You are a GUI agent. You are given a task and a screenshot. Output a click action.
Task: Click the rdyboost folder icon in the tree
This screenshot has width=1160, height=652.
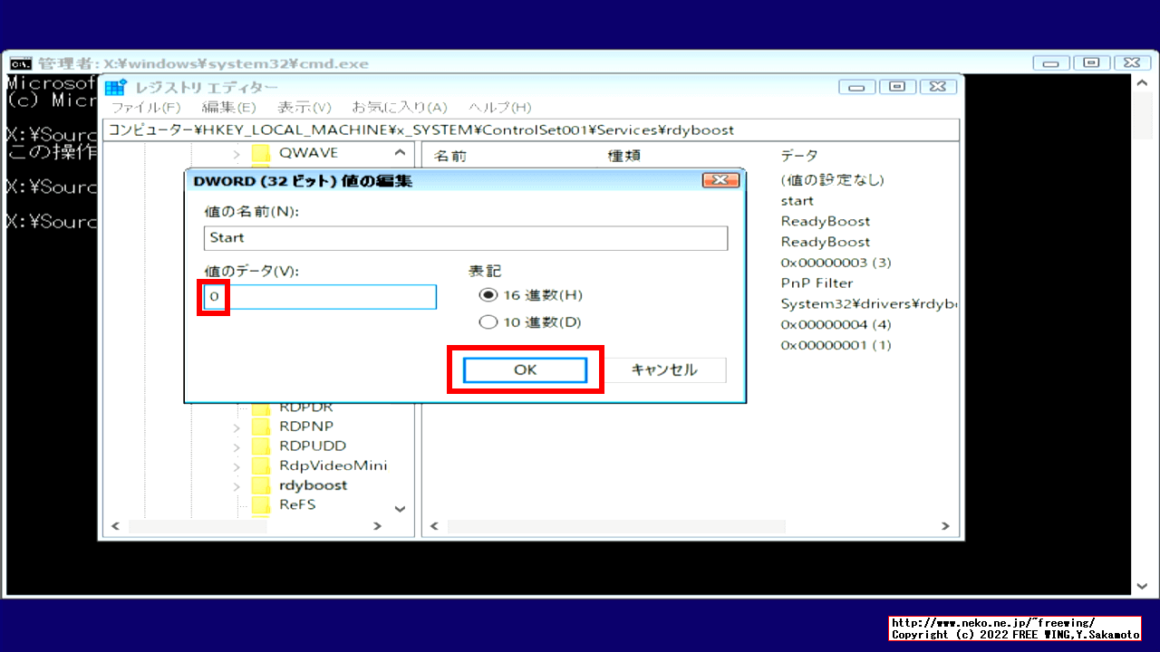tap(262, 484)
